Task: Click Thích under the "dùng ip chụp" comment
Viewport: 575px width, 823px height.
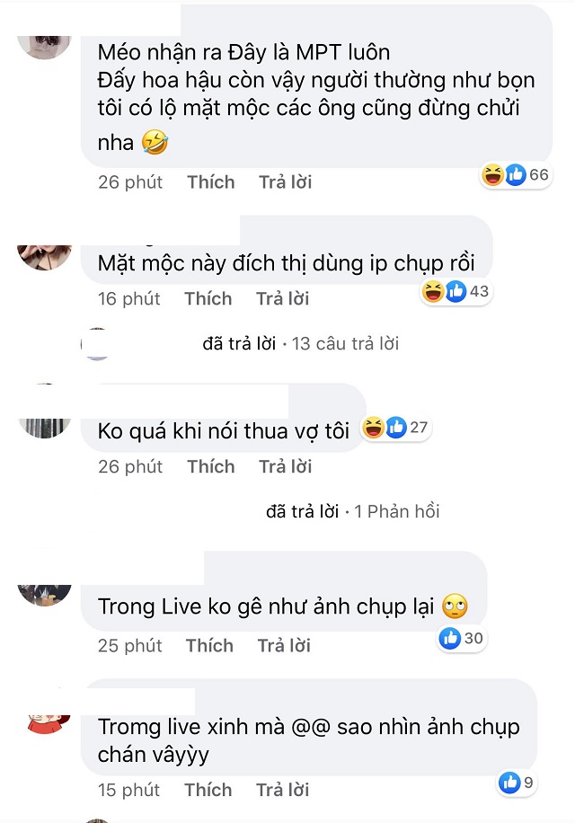Action: point(208,298)
